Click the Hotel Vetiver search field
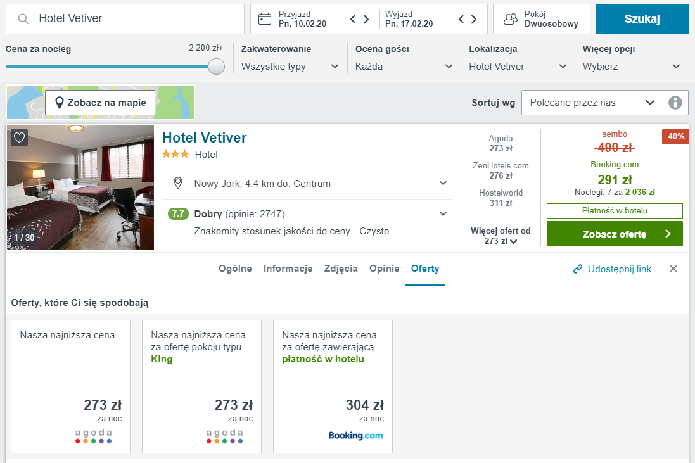The image size is (695, 463). coord(125,19)
